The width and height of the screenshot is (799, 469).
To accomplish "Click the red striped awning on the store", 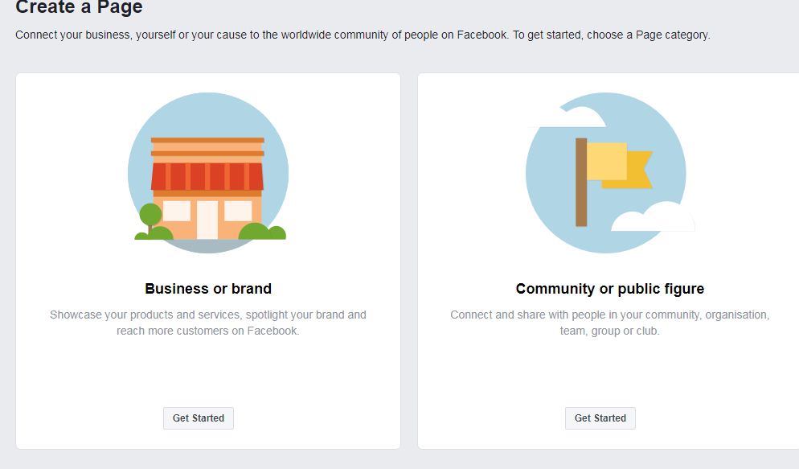I will tap(207, 175).
